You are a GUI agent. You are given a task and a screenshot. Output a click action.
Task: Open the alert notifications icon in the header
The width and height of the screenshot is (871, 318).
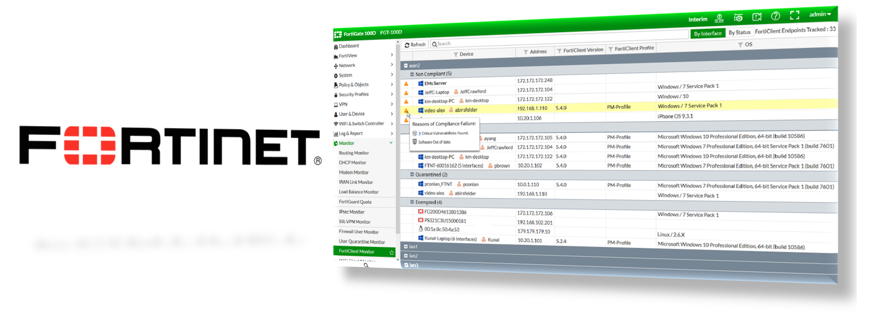(719, 18)
